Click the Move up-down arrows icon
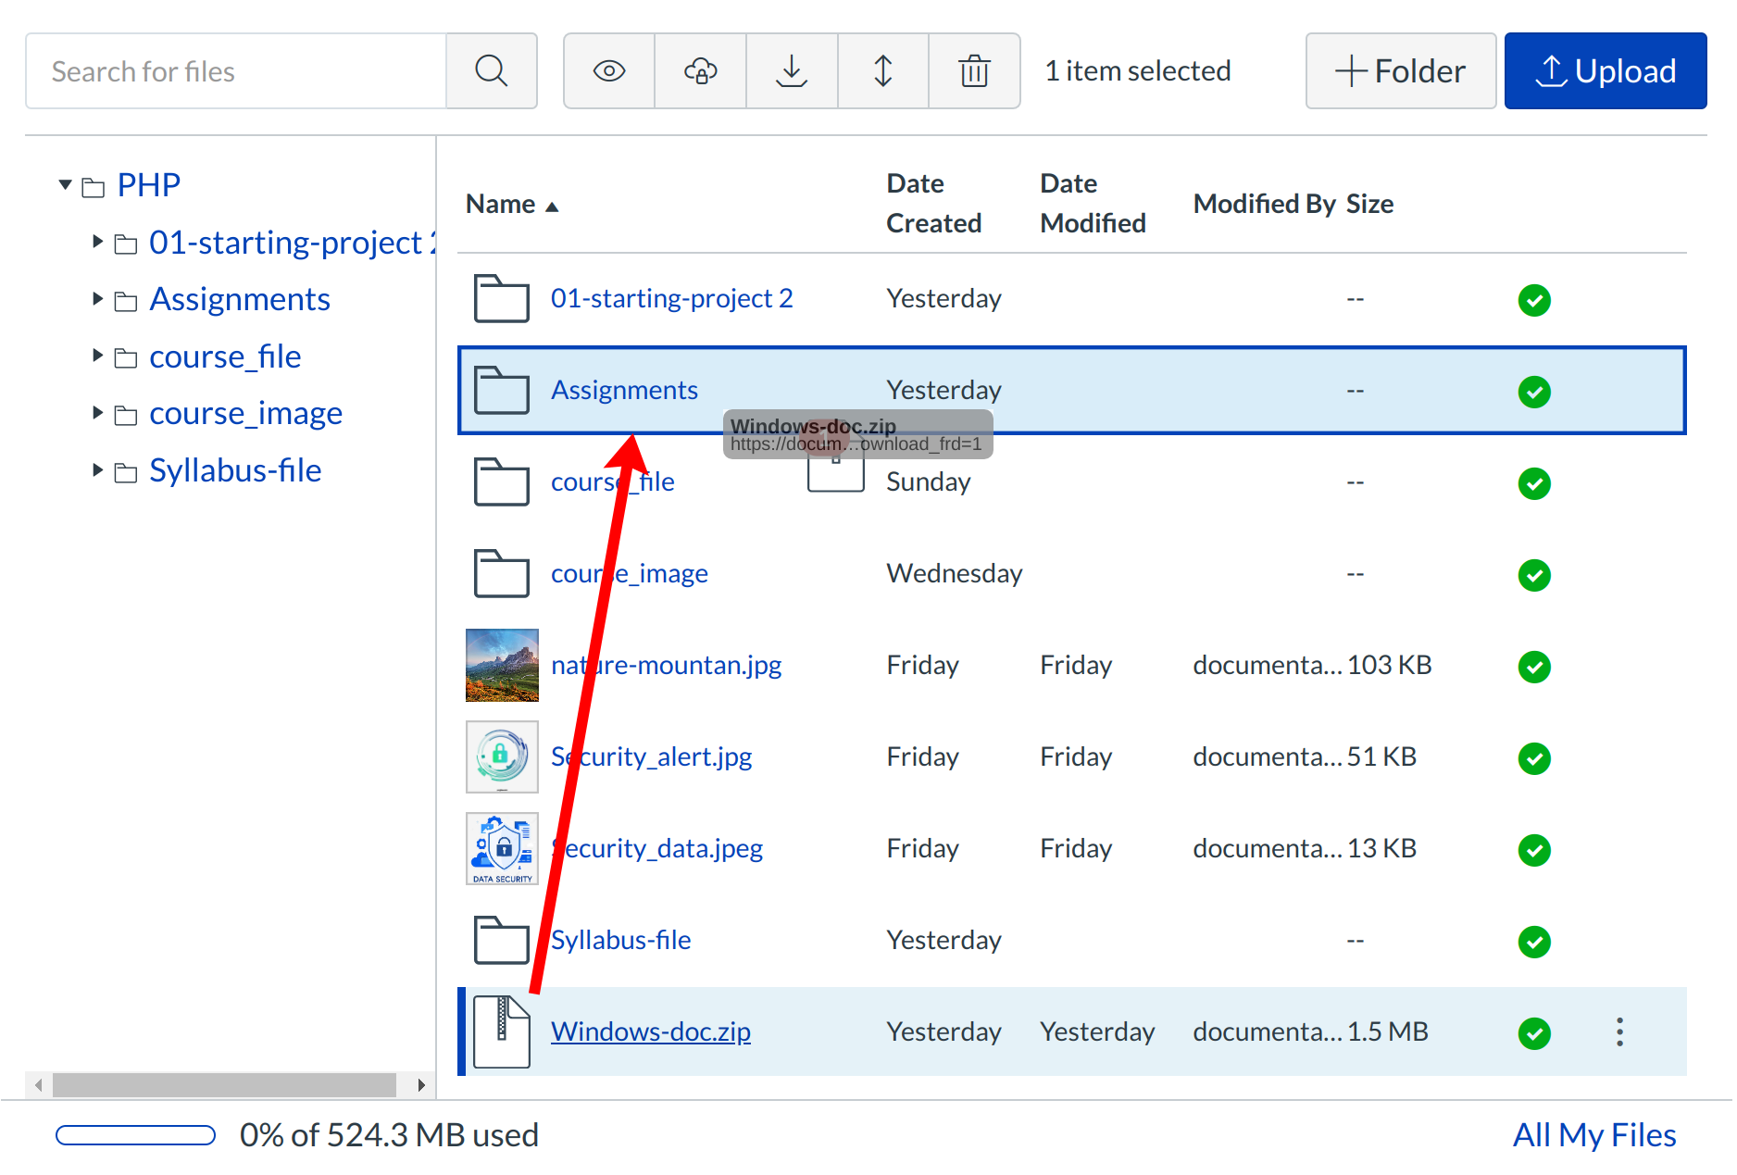1737x1175 pixels. [883, 71]
